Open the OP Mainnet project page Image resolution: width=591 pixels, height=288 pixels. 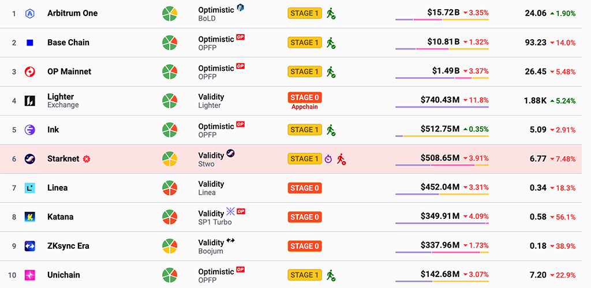(69, 71)
